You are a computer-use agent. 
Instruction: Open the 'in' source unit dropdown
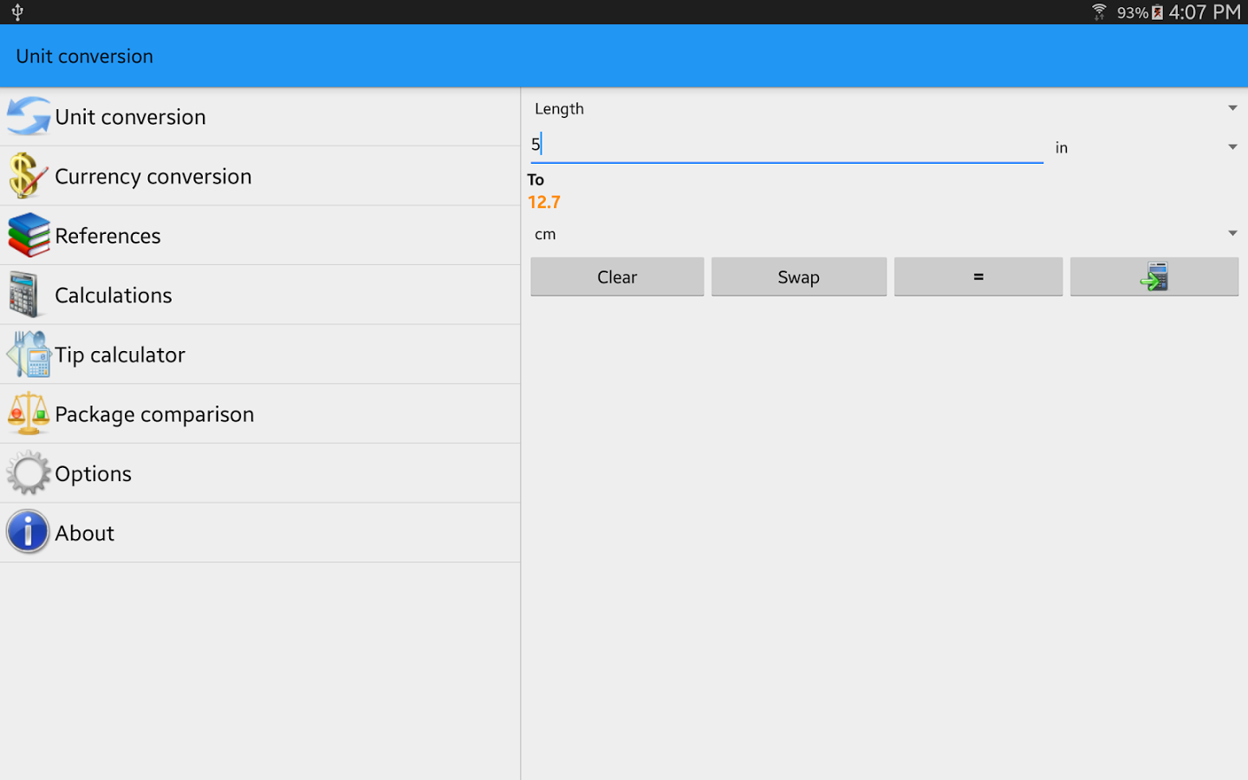[x=1146, y=147]
